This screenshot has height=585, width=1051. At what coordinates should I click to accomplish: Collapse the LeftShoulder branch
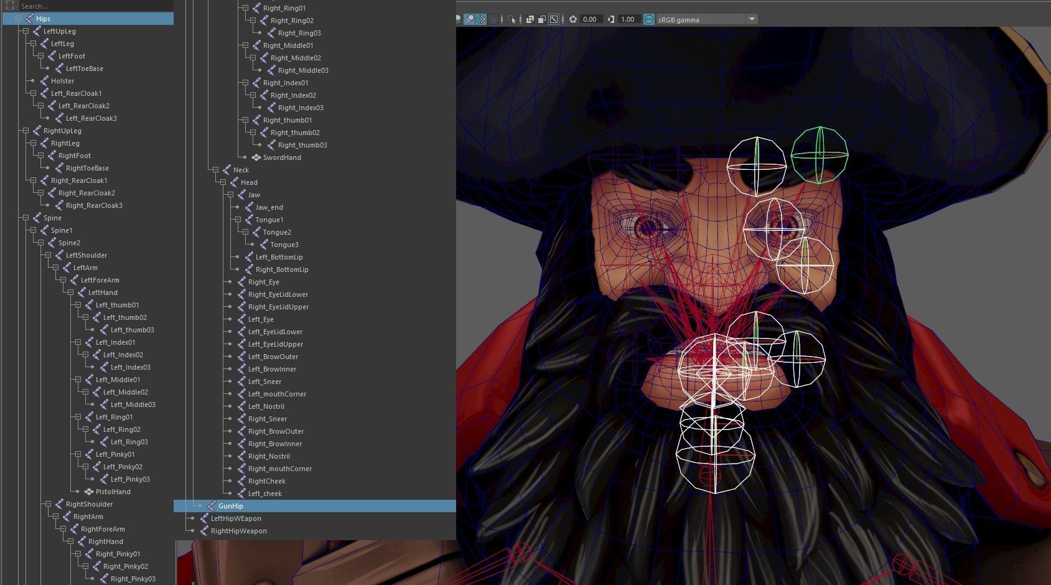pyautogui.click(x=48, y=255)
